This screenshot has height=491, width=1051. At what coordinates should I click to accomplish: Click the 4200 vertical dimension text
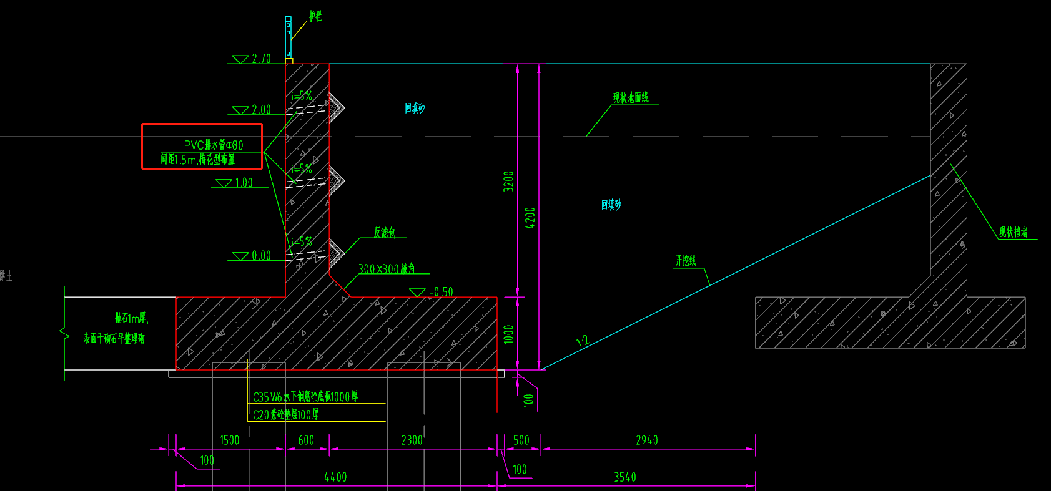pos(530,218)
